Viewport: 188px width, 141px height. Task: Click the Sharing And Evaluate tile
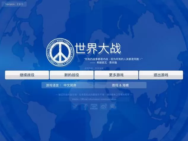(x=94, y=107)
